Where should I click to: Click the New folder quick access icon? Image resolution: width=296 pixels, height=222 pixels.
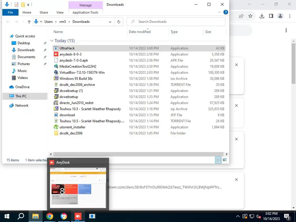coord(23,4)
